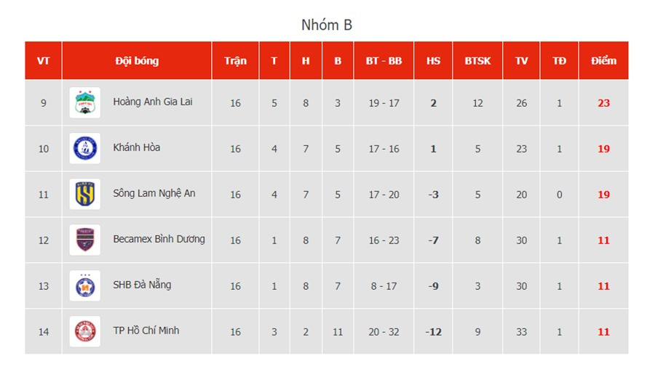Click the Khánh Hòa team name

click(x=137, y=147)
